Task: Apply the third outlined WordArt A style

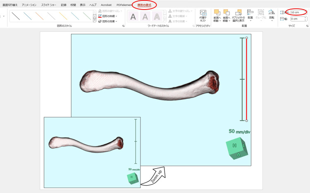Action: (x=157, y=17)
